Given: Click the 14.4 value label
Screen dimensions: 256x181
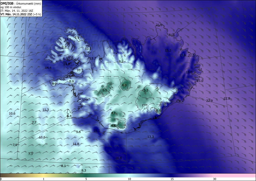Looking at the screenshot, I should tap(48, 68).
